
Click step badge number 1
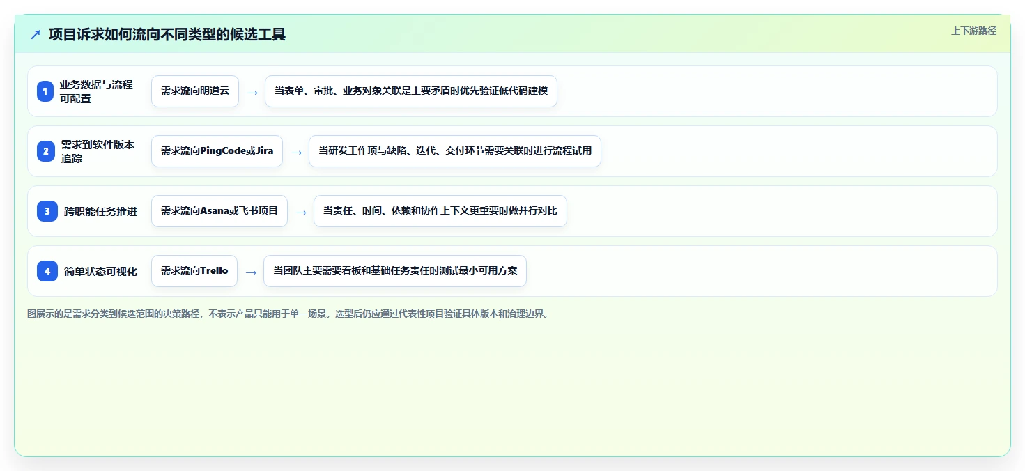tap(45, 91)
